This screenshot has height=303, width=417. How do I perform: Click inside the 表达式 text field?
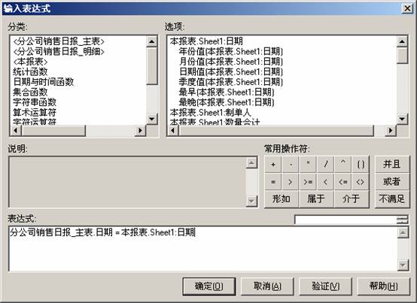coord(203,249)
